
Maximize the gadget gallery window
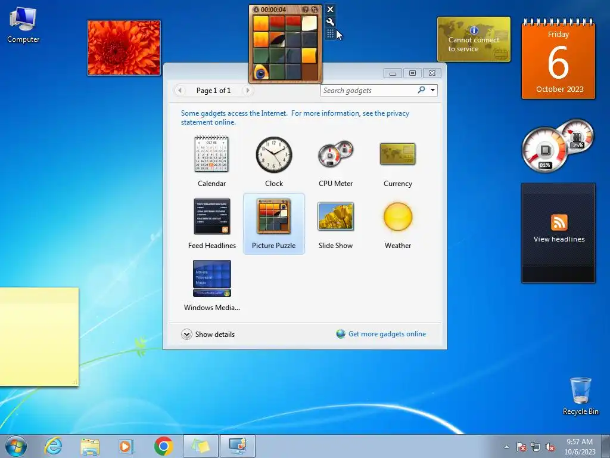(412, 73)
